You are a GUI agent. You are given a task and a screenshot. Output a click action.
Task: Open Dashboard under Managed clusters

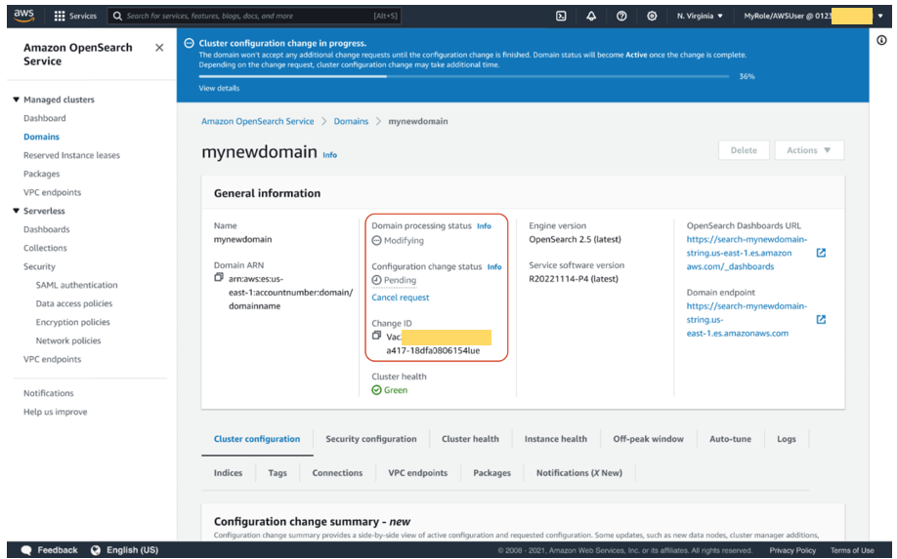(x=45, y=118)
